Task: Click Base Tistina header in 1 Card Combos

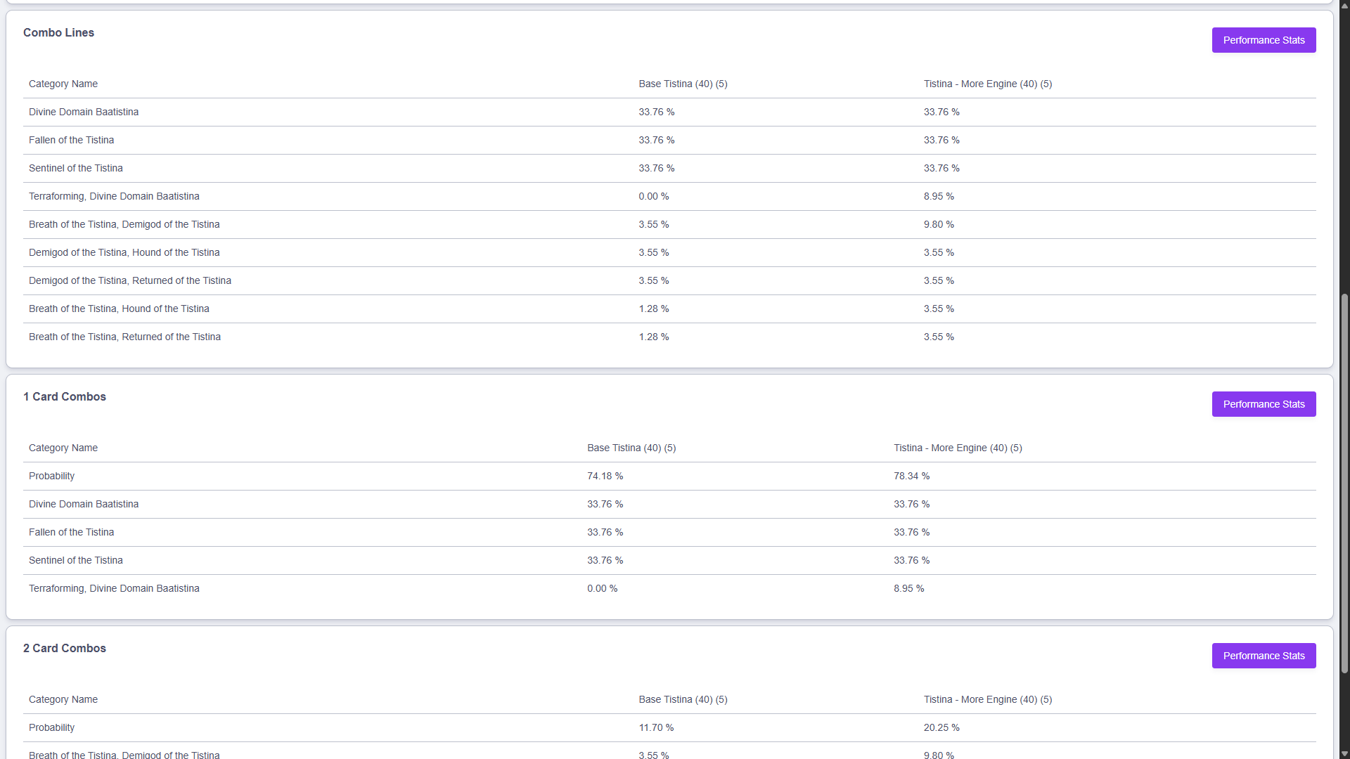Action: 631,448
